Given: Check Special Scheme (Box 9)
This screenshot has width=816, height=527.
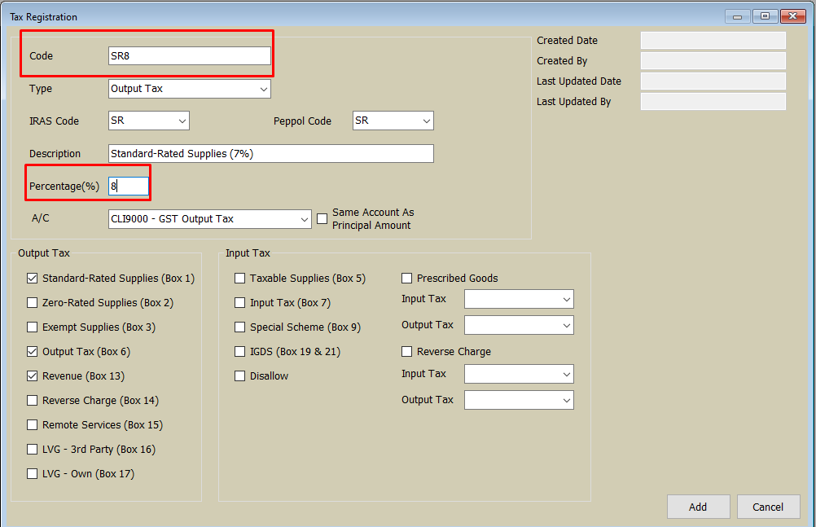Looking at the screenshot, I should coord(240,327).
